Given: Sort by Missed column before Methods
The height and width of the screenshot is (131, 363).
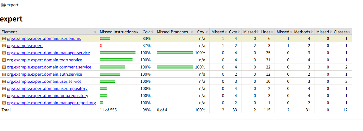Looking at the screenshot, I should pos(284,32).
